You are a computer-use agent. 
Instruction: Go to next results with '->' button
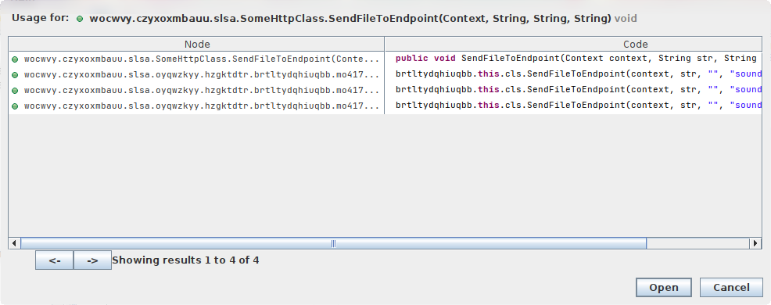tap(92, 260)
